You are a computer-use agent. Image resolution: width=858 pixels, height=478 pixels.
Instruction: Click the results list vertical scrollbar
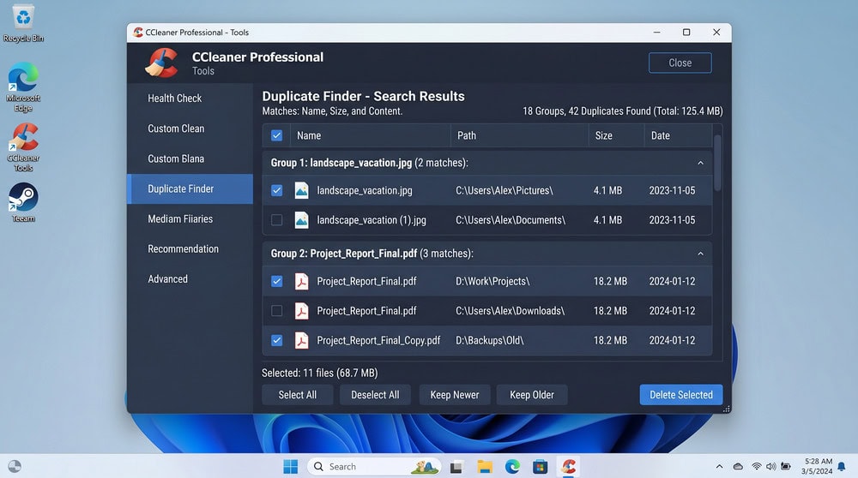[718, 164]
